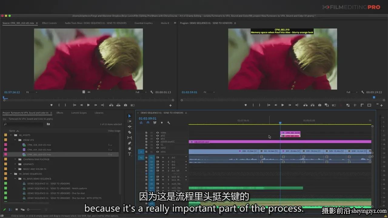
Task: Select the Hand tool
Action: [x=129, y=149]
